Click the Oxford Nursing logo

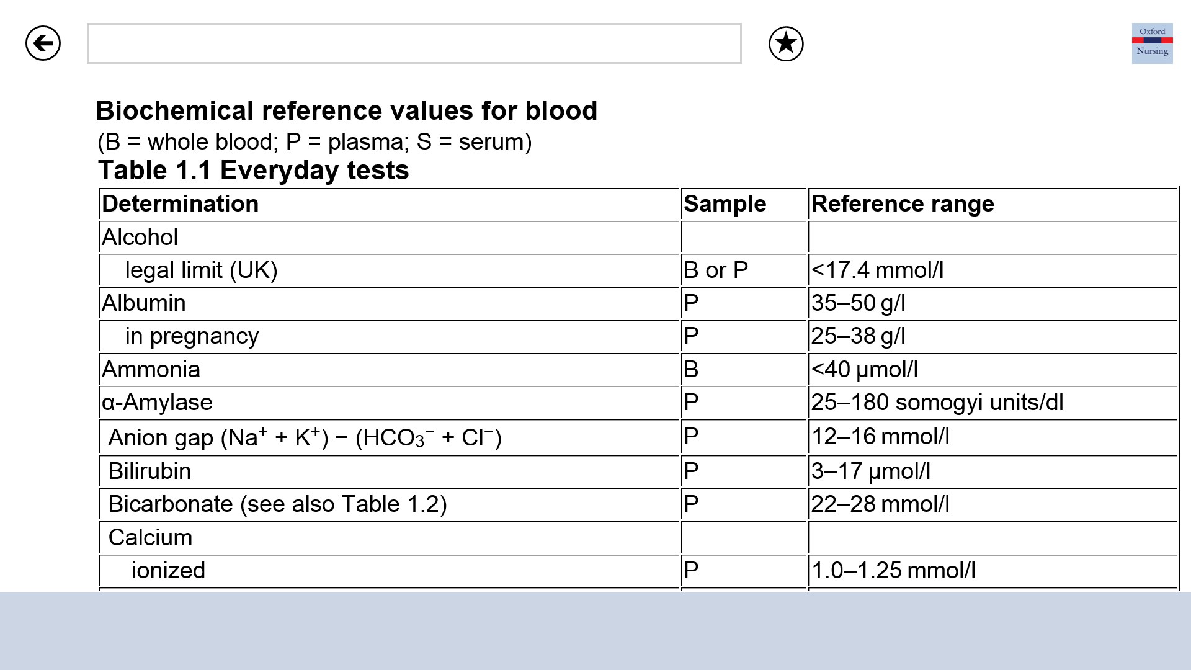coord(1152,43)
